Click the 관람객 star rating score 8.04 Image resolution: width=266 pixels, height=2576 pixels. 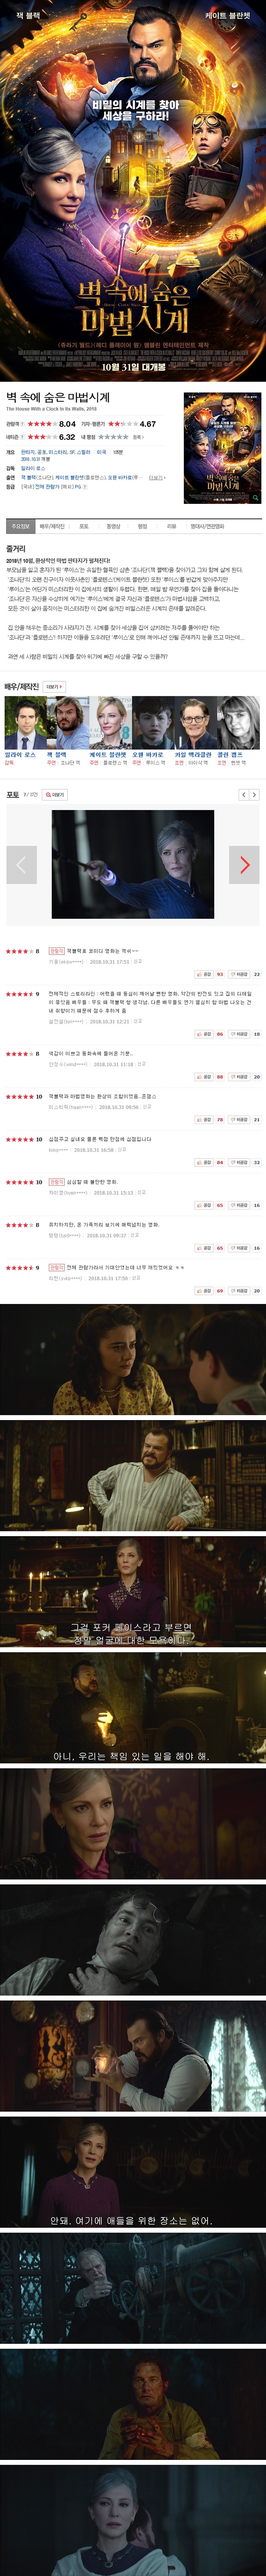pyautogui.click(x=67, y=424)
